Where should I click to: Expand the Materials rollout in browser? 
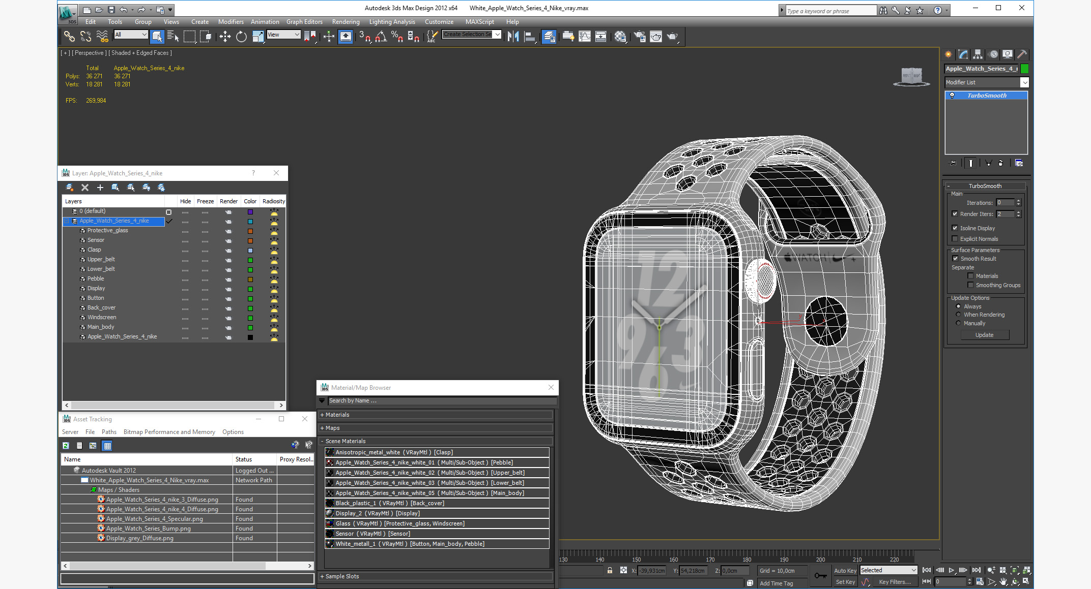tap(436, 415)
